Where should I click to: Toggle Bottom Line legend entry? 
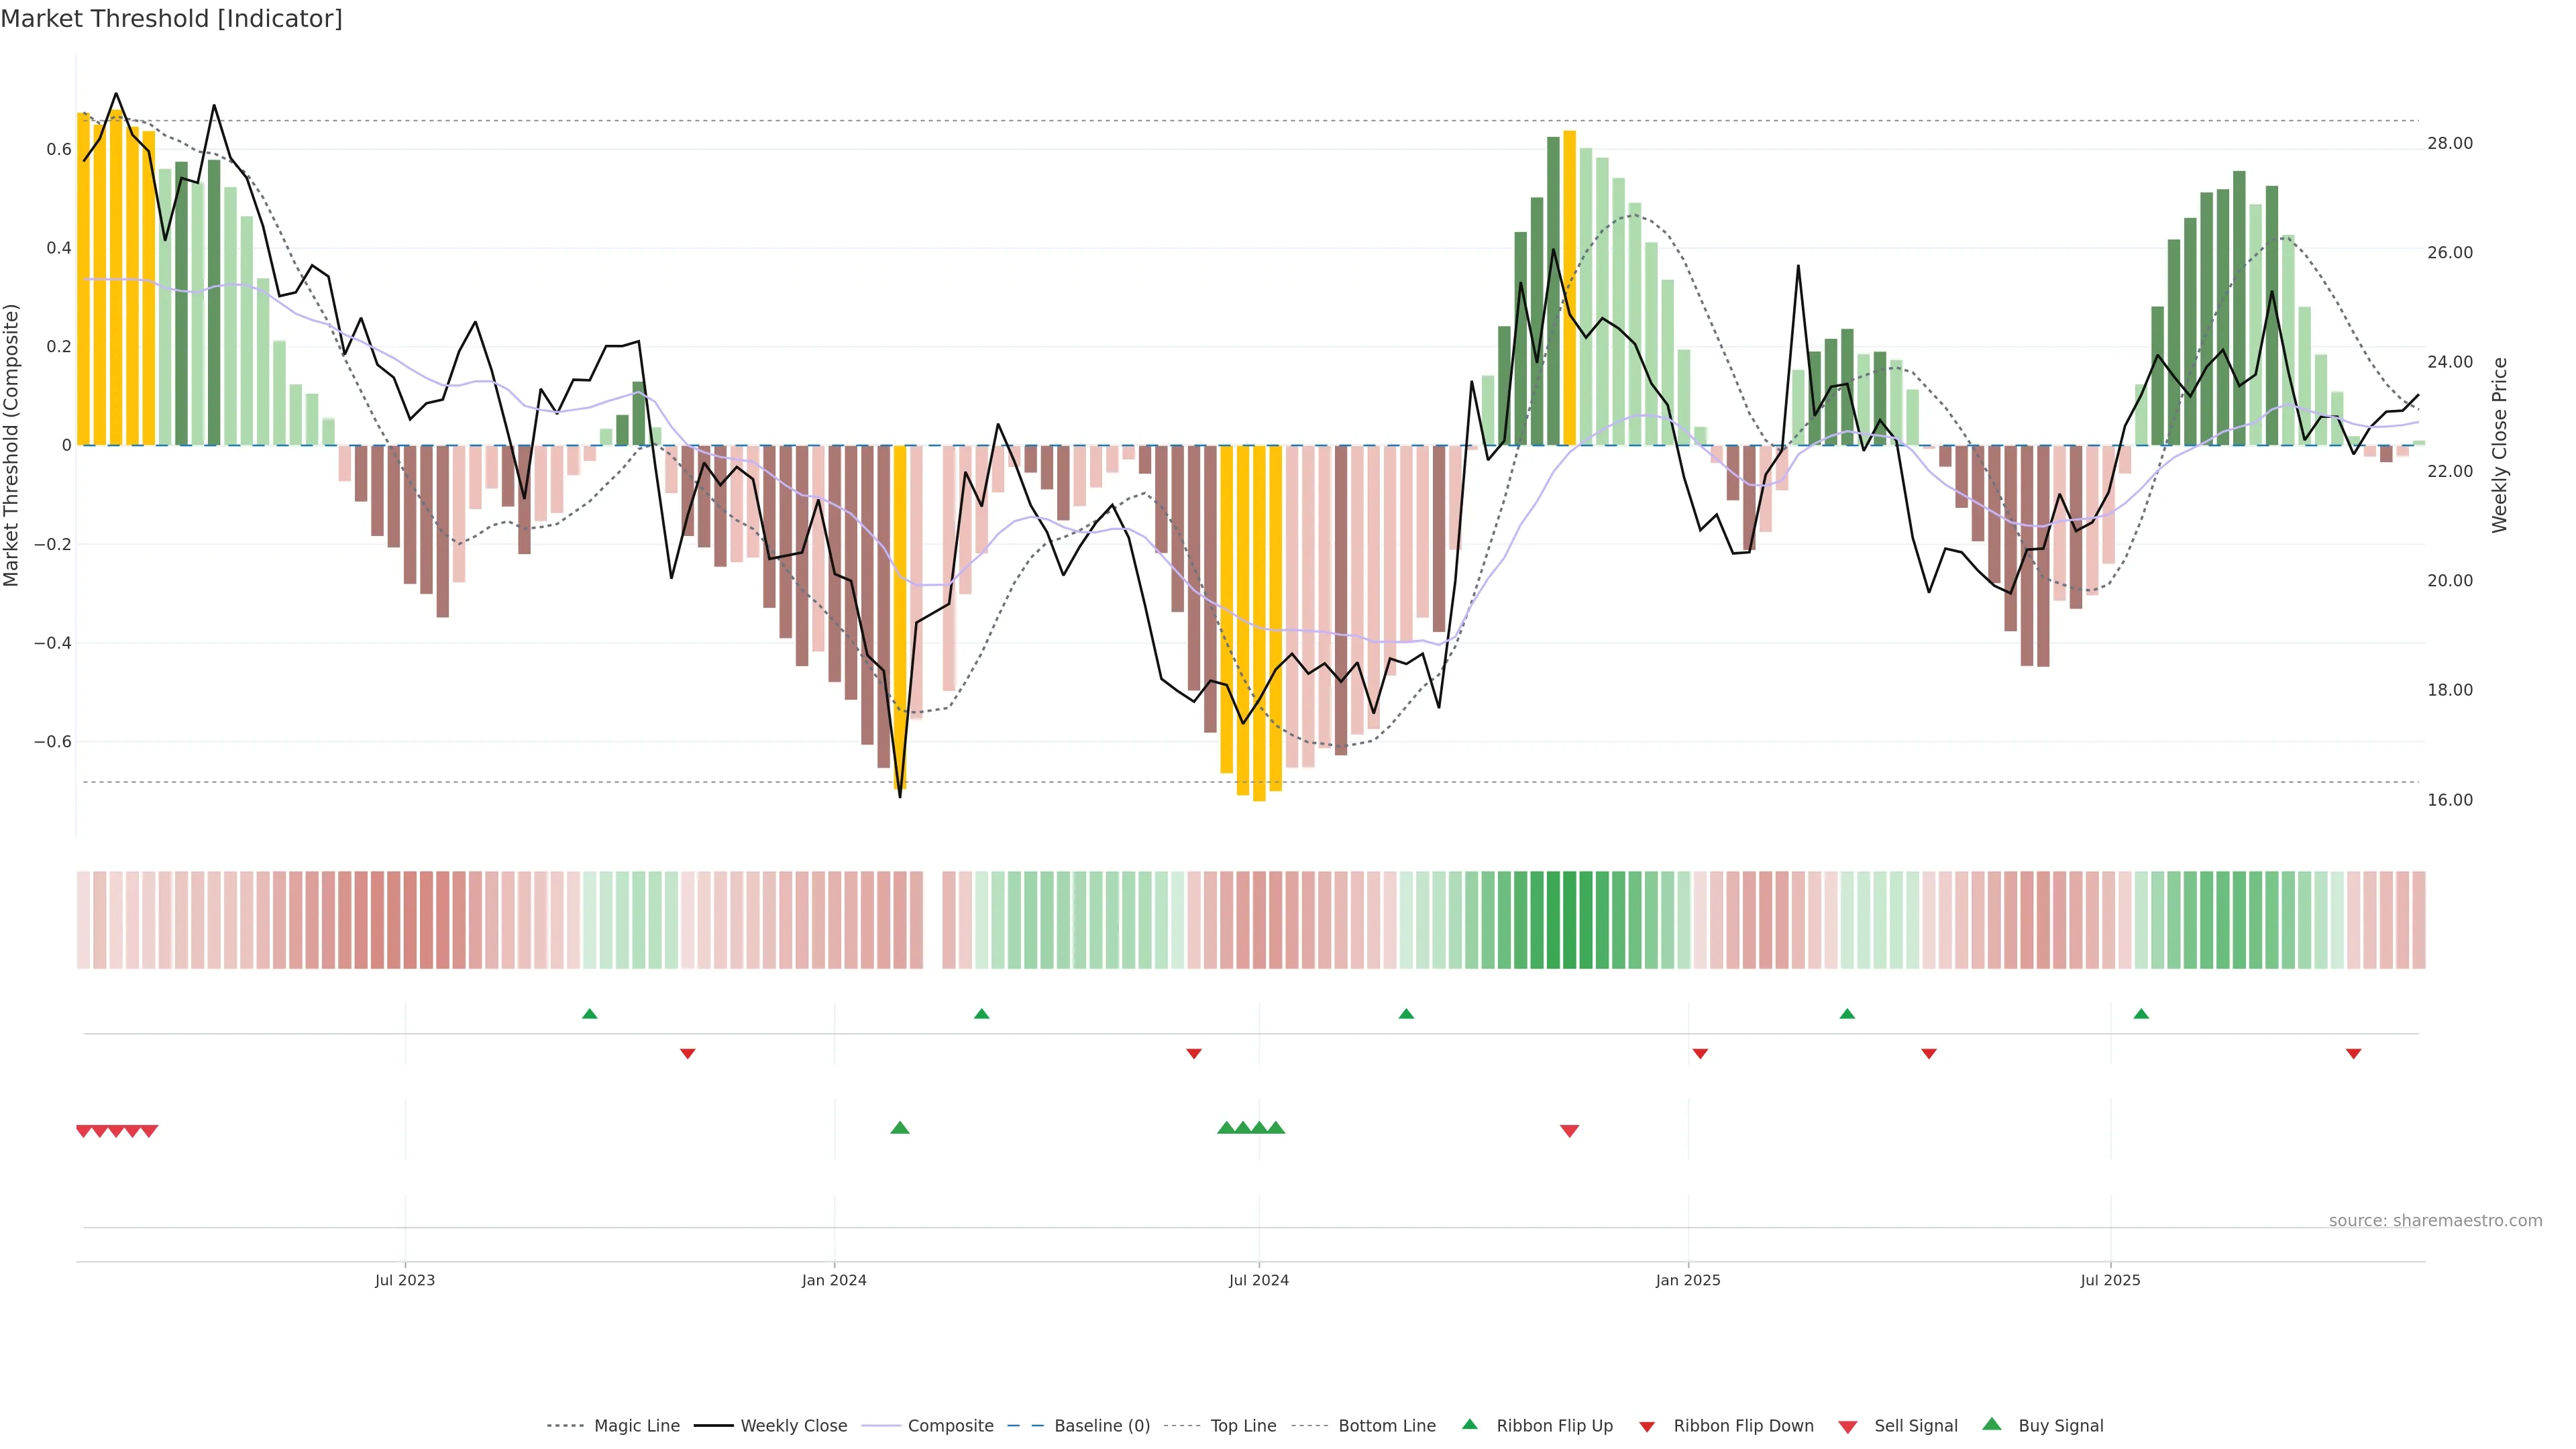click(x=1386, y=1426)
